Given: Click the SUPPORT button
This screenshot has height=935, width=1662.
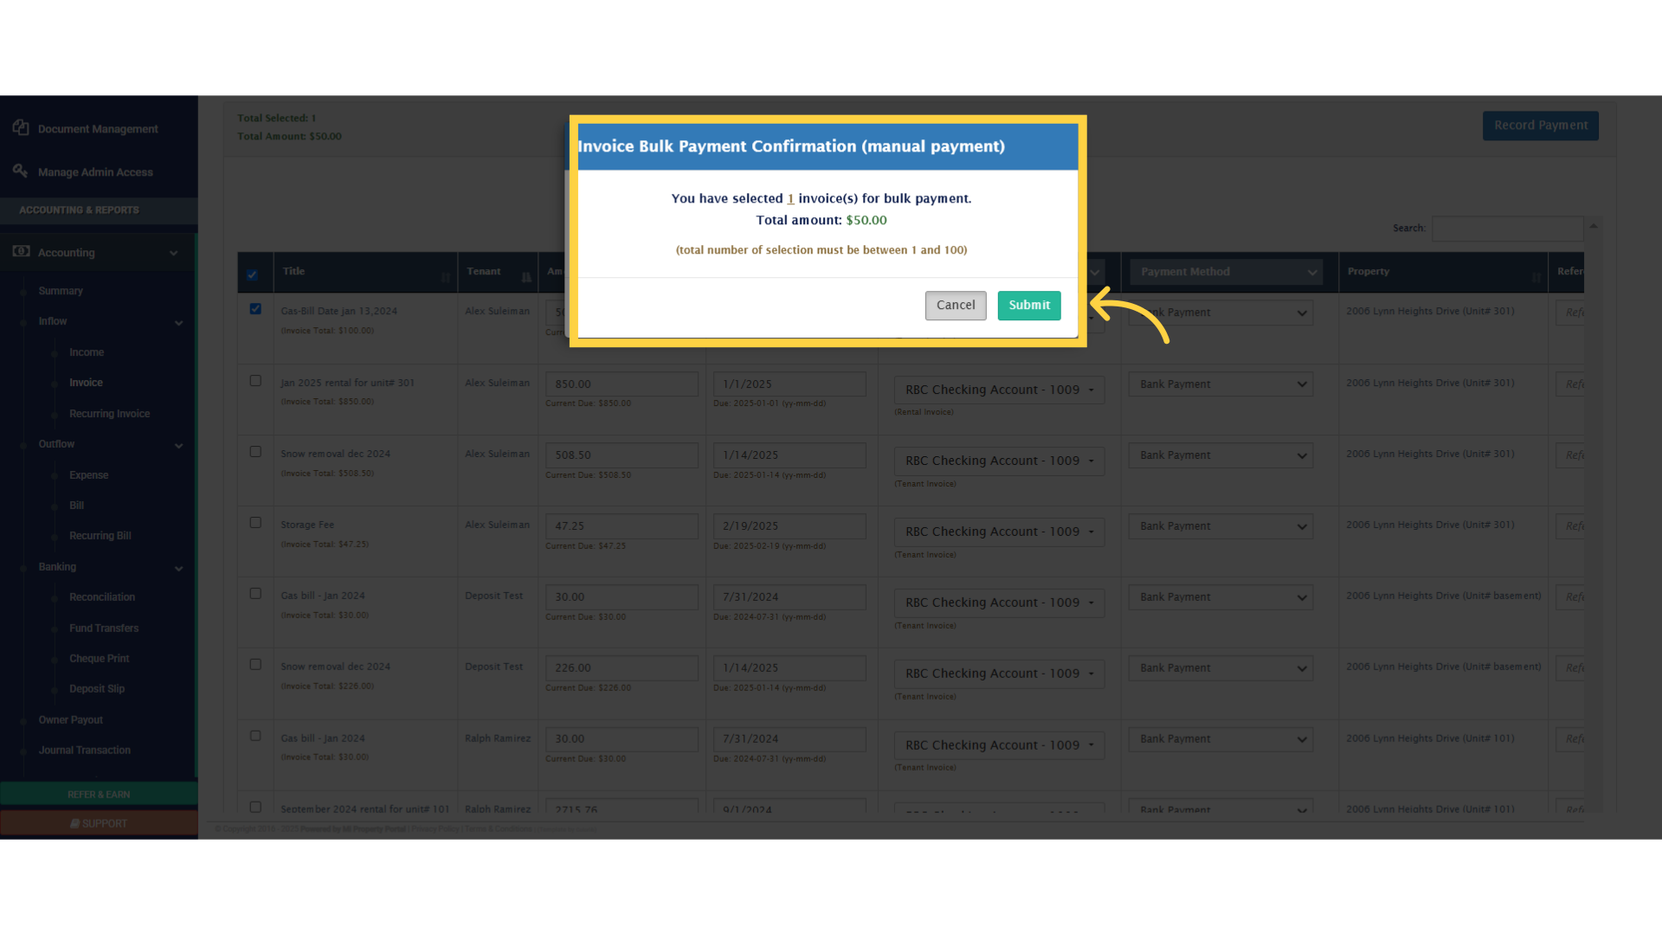Looking at the screenshot, I should [99, 823].
